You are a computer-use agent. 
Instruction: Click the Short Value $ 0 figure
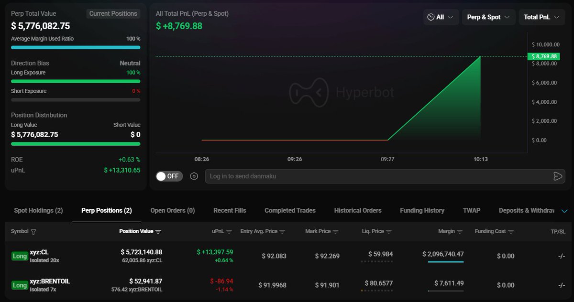pyautogui.click(x=135, y=135)
